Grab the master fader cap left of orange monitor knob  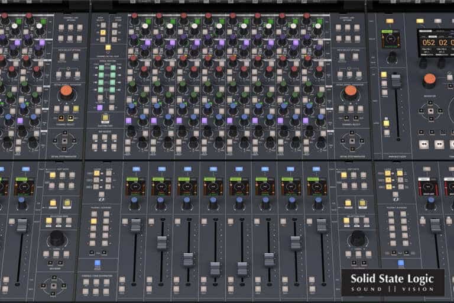coord(396,81)
